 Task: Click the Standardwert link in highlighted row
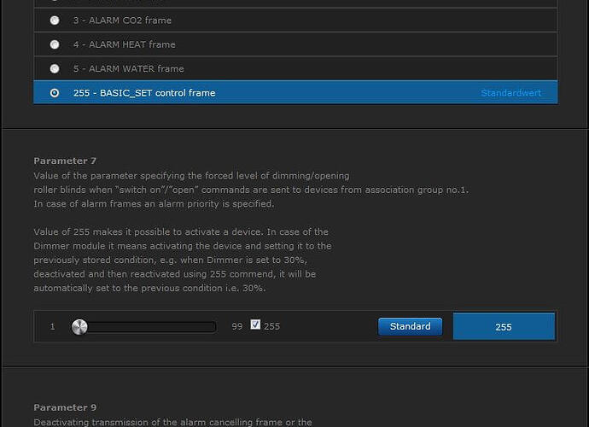coord(510,93)
